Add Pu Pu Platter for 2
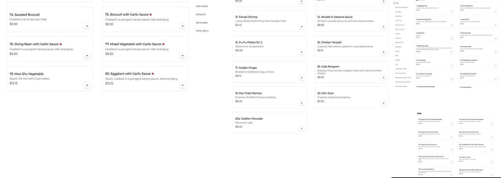 coord(301,52)
